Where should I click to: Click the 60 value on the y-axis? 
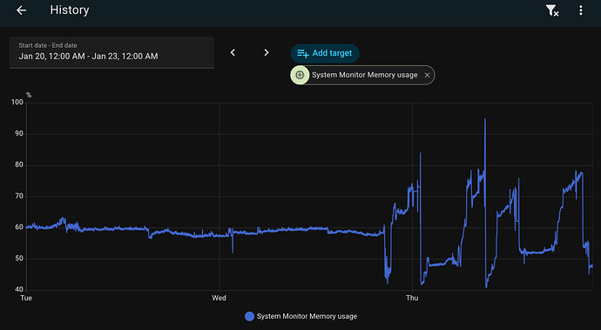[x=19, y=227]
